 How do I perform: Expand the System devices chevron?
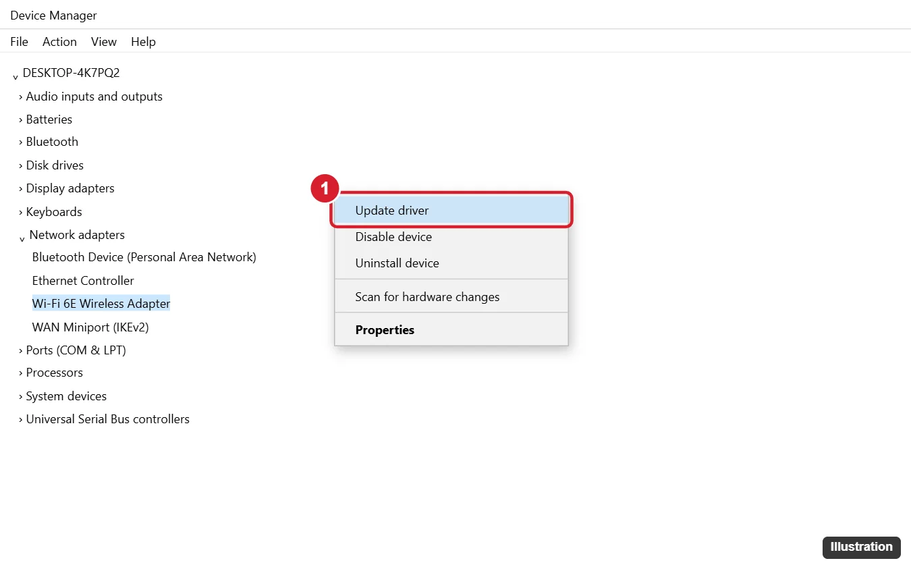coord(20,397)
